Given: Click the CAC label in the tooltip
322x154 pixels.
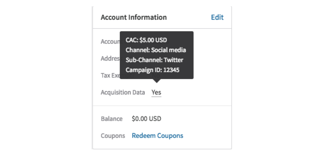Looking at the screenshot, I should [132, 41].
